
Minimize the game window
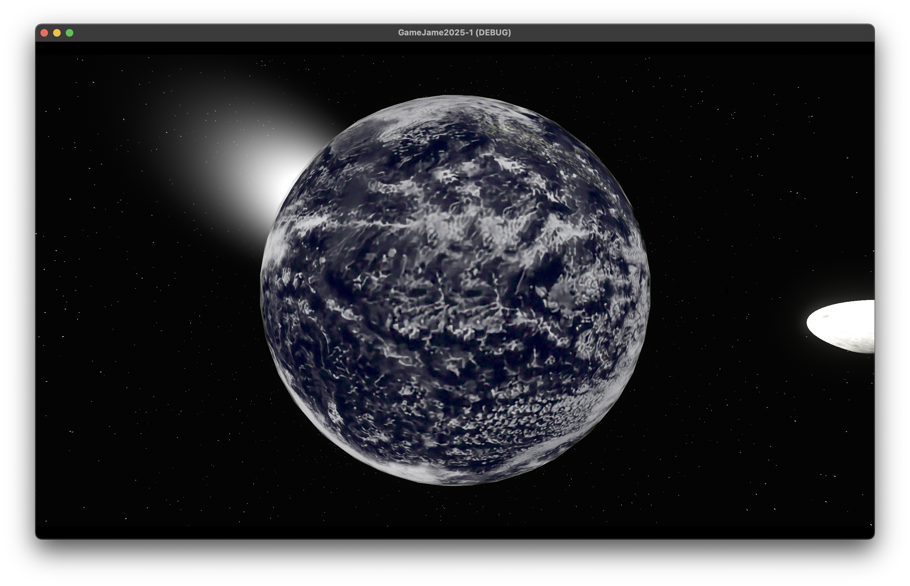coord(57,33)
